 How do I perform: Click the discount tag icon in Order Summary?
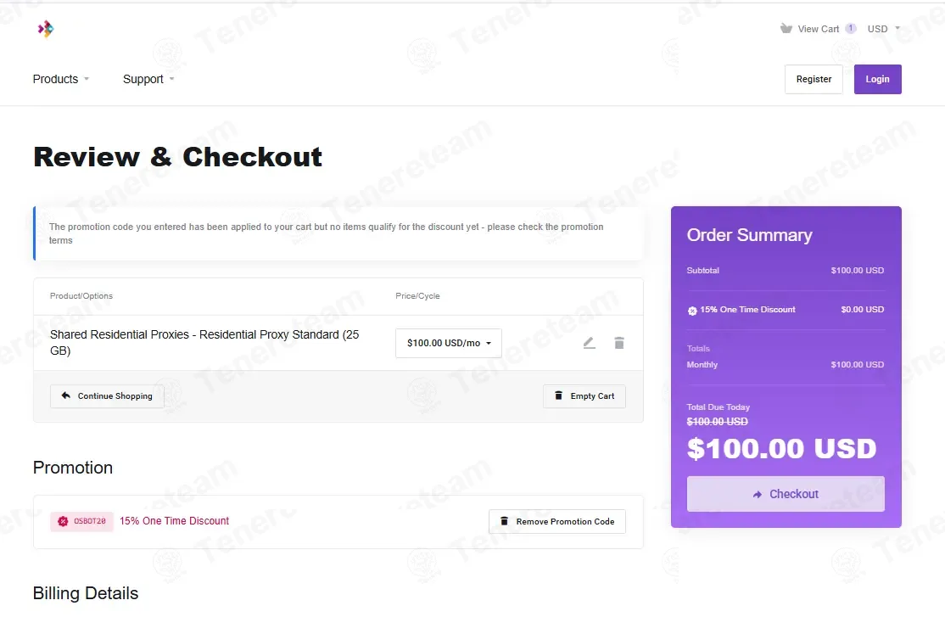(x=692, y=311)
